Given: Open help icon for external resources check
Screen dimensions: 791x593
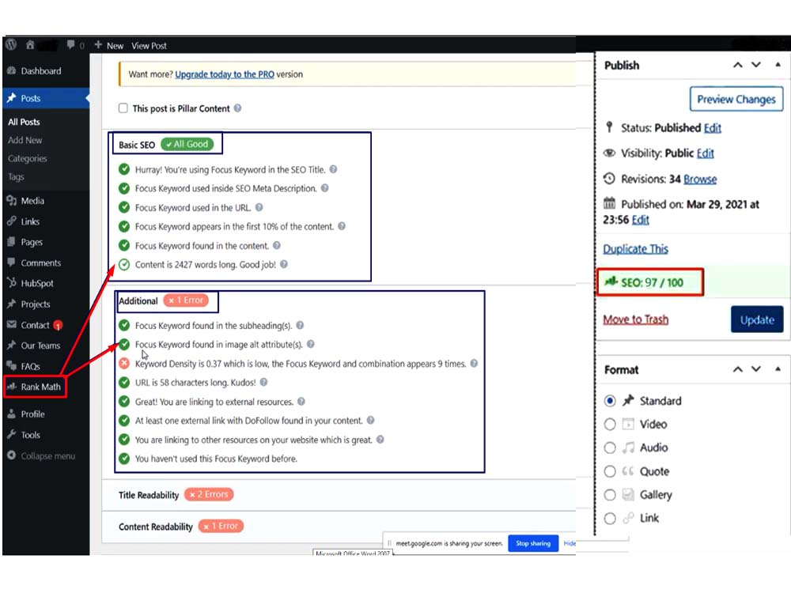Looking at the screenshot, I should pos(301,402).
